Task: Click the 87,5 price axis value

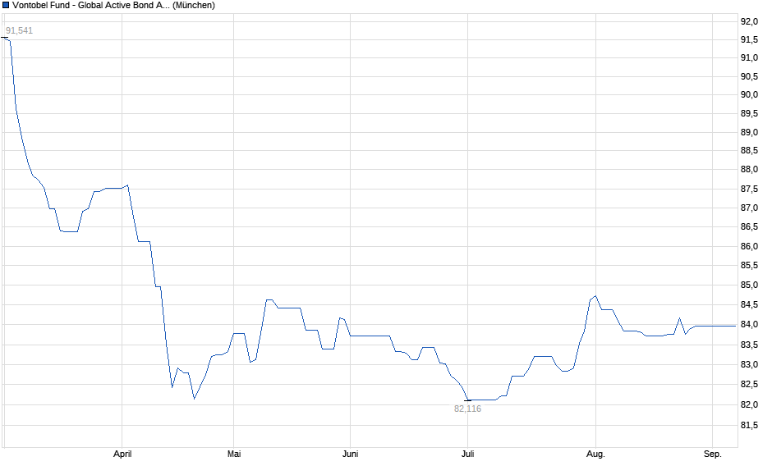Action: (749, 190)
